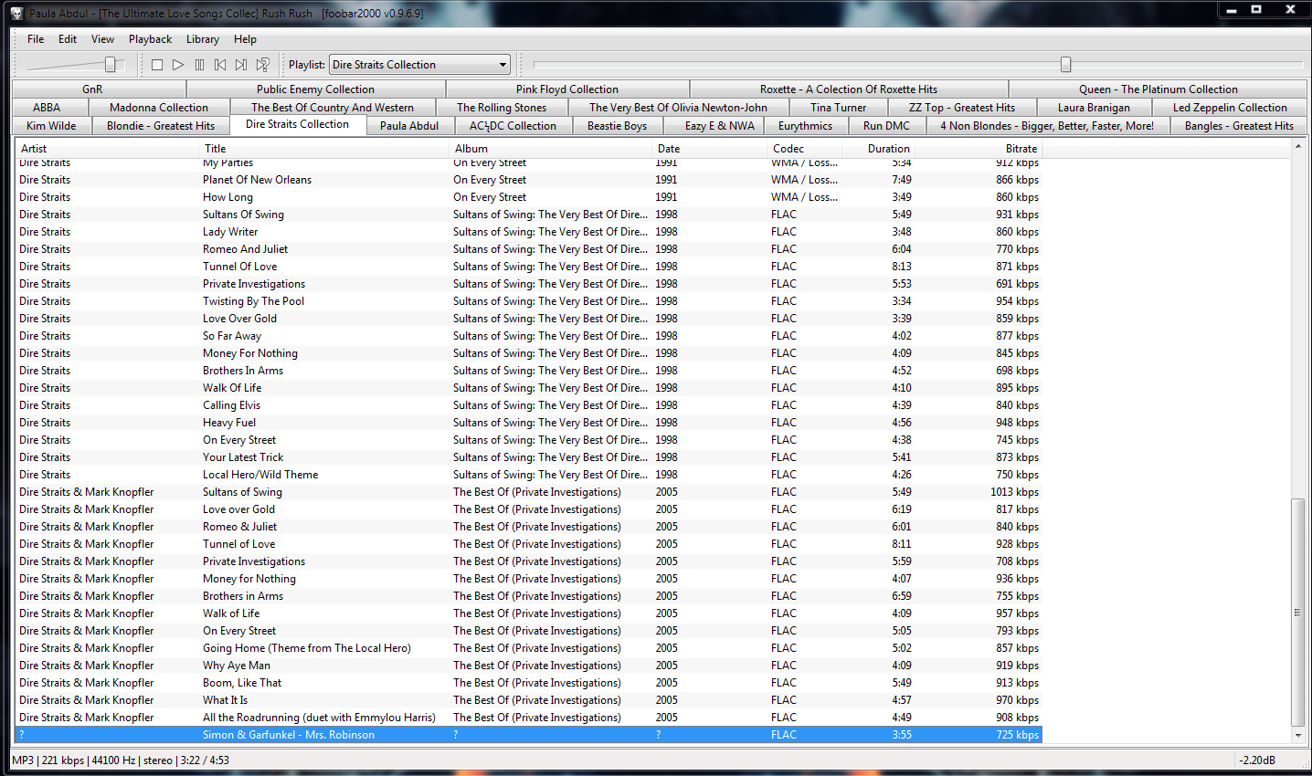The image size is (1312, 776).
Task: Click the seek bar position handle
Action: click(x=1065, y=65)
